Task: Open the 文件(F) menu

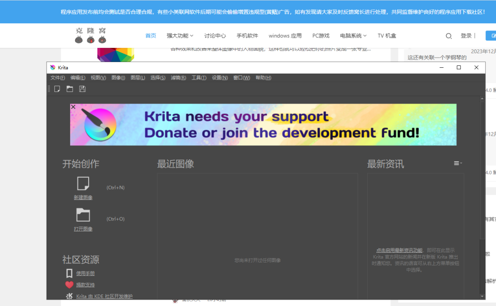Action: tap(58, 78)
